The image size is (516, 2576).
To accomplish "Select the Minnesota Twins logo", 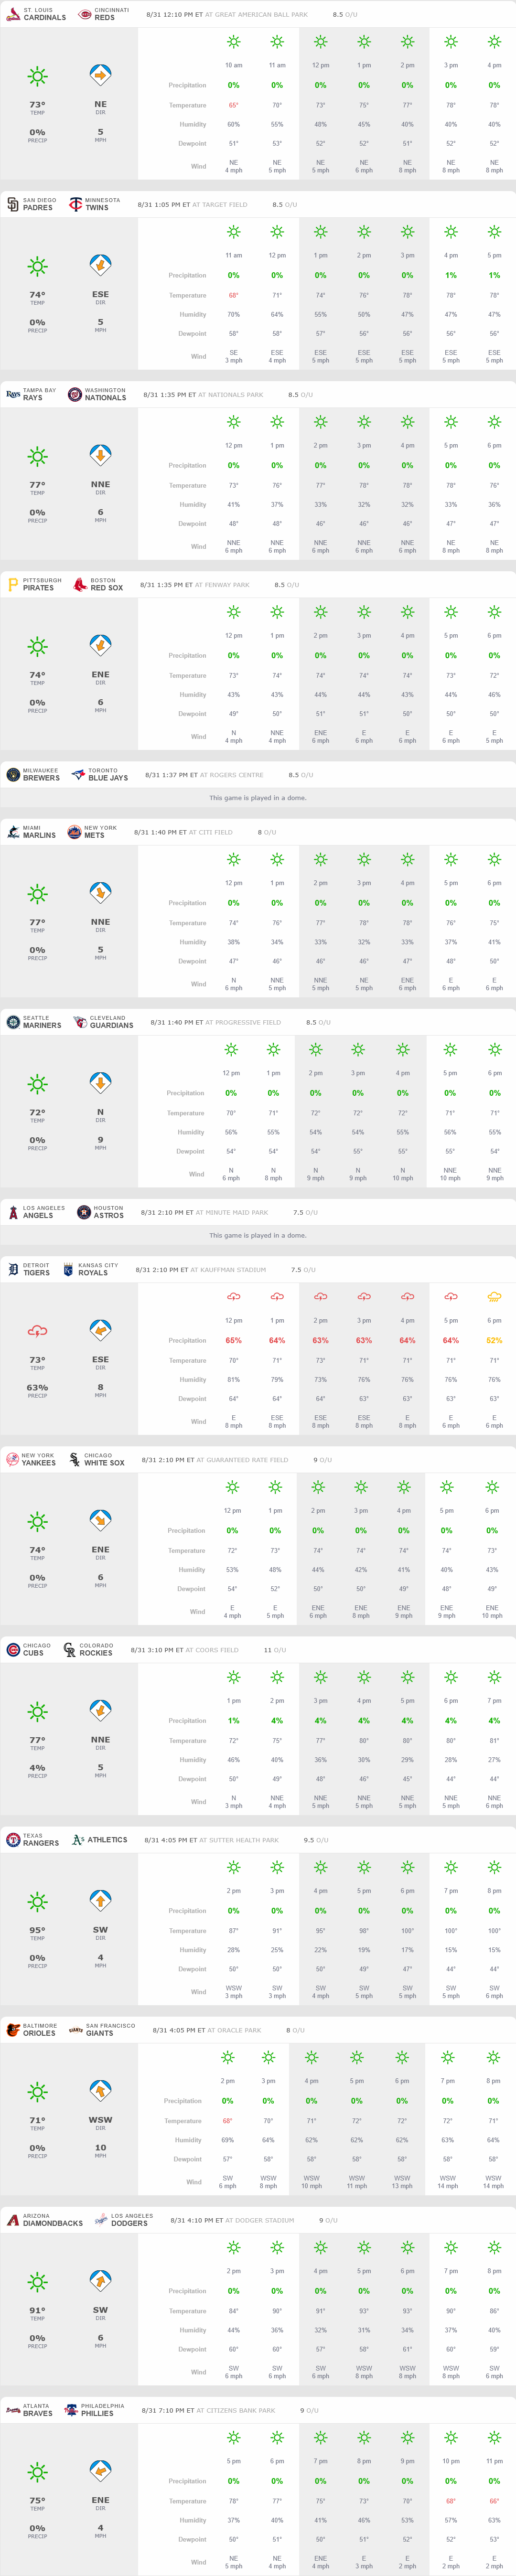I will tap(75, 204).
